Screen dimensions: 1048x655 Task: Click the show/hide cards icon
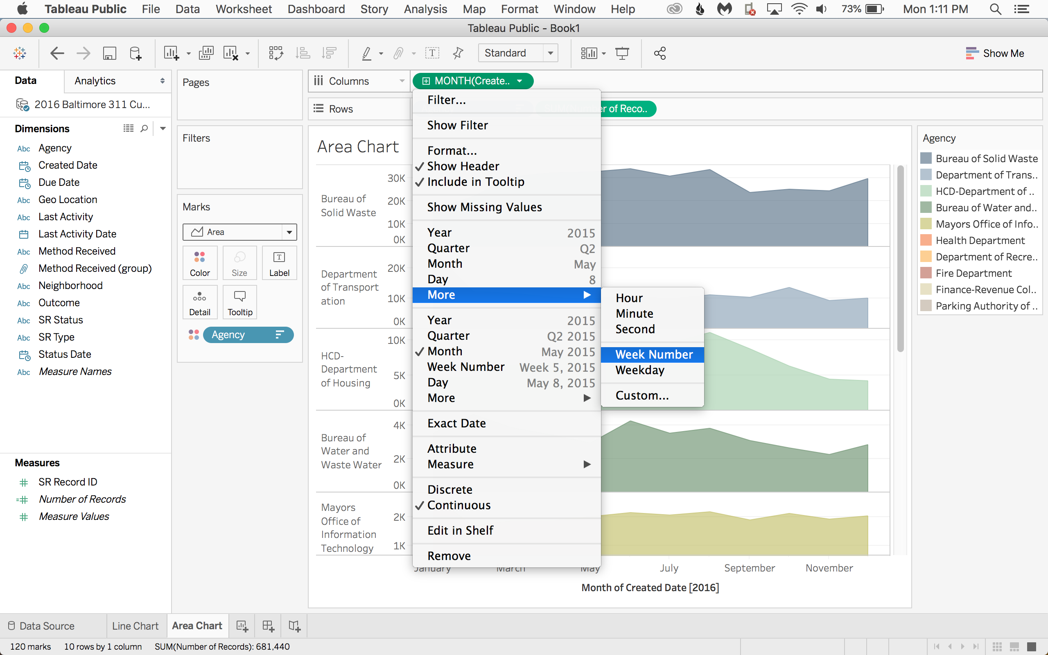[589, 53]
